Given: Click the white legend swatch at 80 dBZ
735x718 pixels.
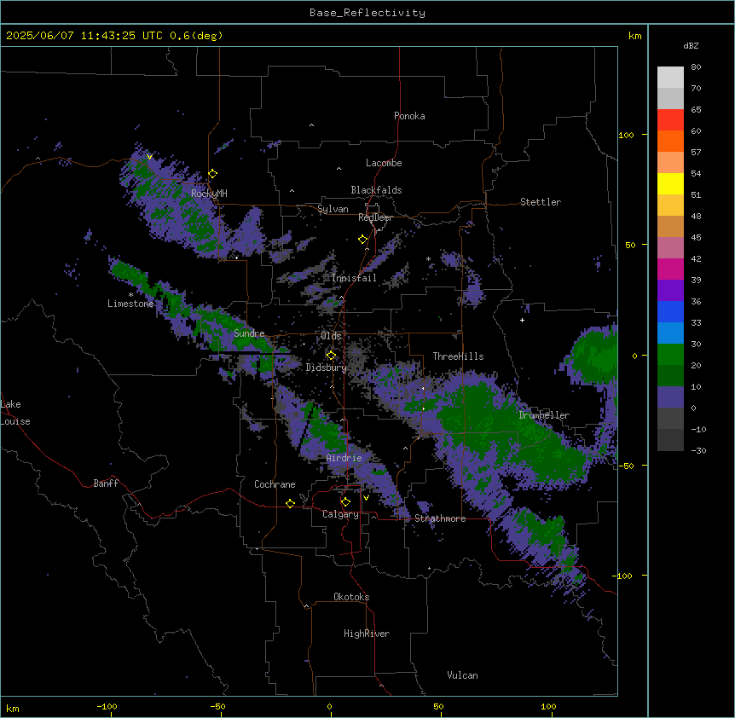Looking at the screenshot, I should click(x=670, y=78).
